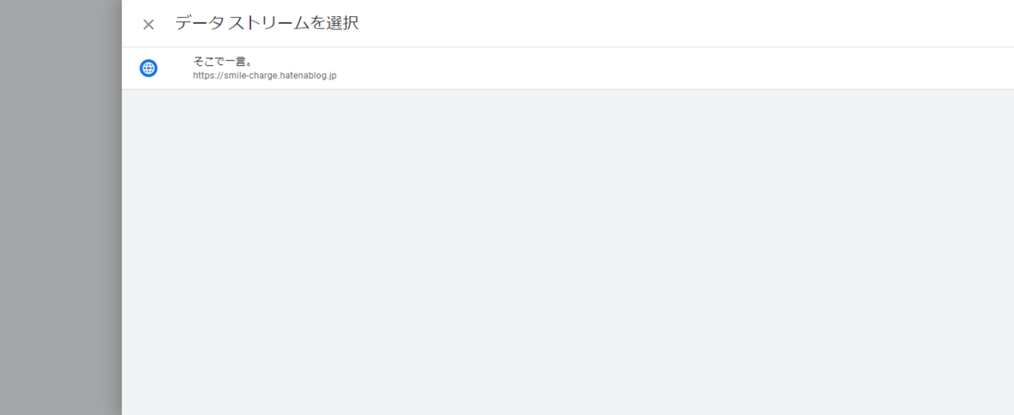Open the https://smile-charge.hatenablog.jp stream entry
Screen dimensions: 1014x415
(x=568, y=68)
